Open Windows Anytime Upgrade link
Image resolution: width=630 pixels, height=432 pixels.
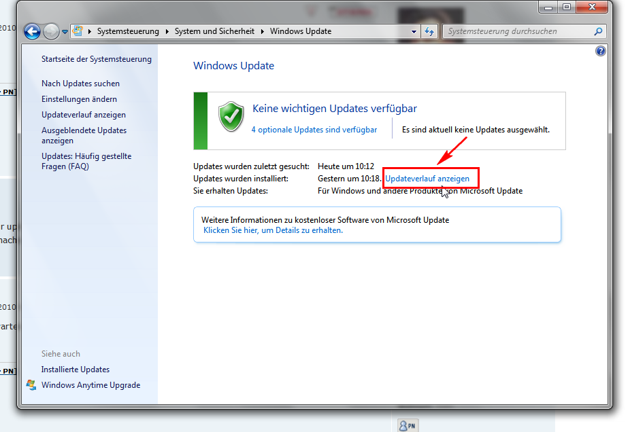click(x=90, y=385)
